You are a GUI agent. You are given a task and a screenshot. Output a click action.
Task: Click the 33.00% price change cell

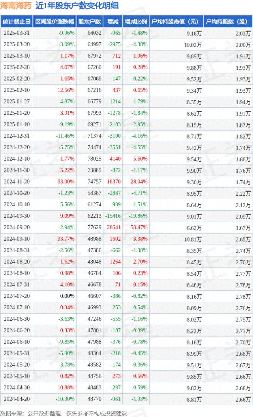[x=66, y=181]
